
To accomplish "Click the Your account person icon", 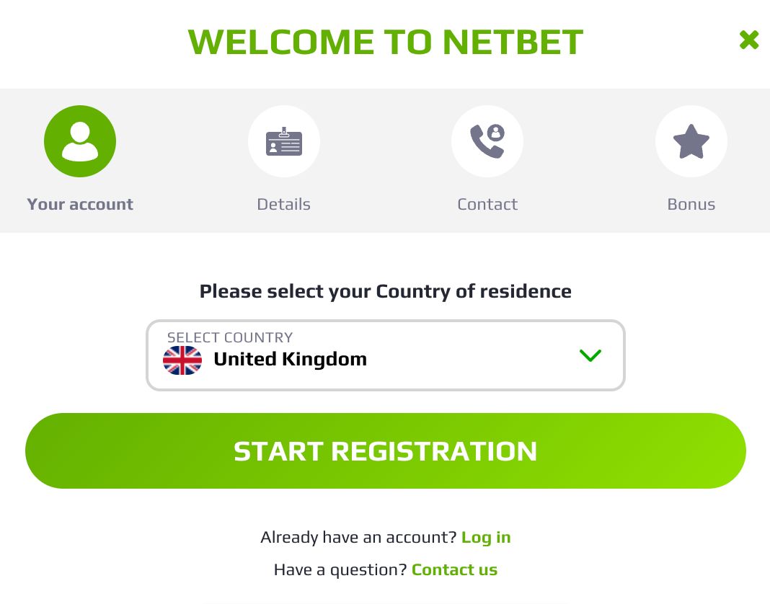I will tap(80, 141).
